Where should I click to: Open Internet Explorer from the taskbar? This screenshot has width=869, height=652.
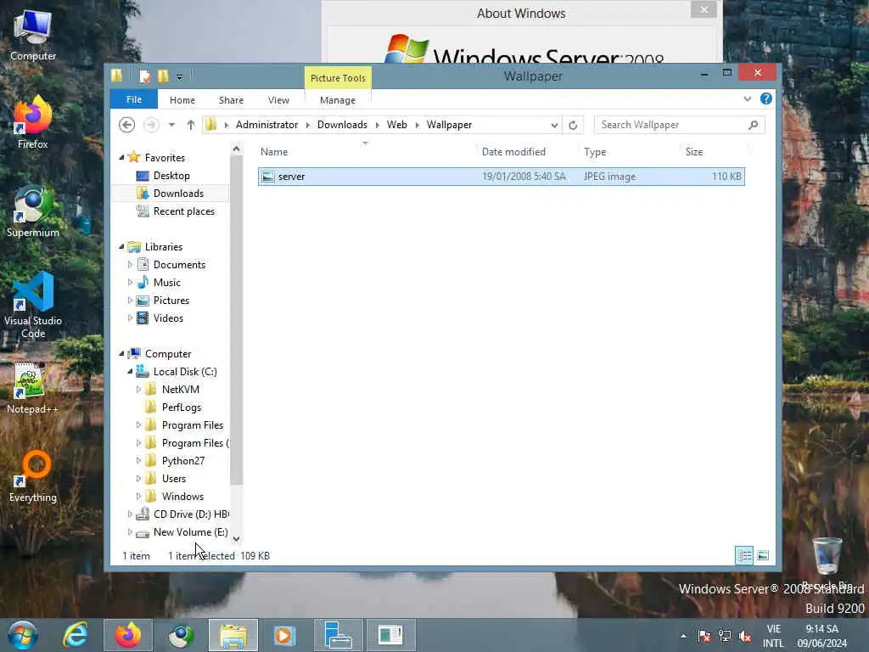point(76,635)
